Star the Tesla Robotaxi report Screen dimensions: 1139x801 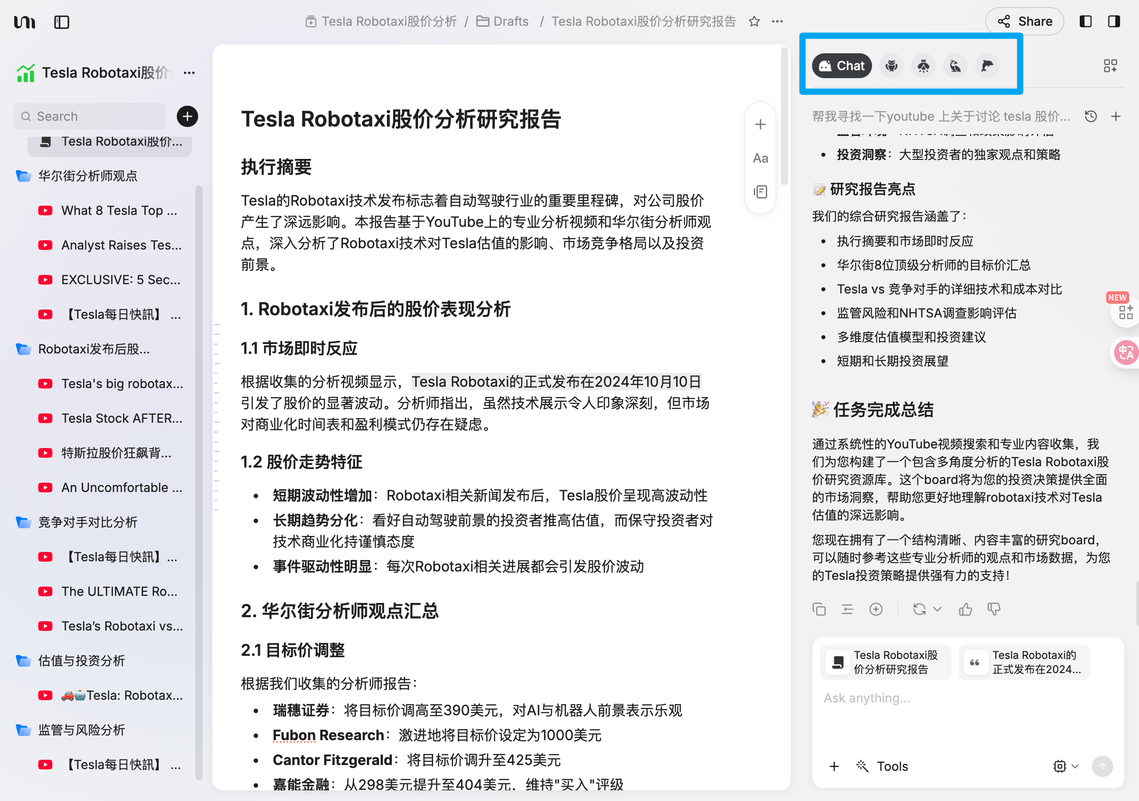point(754,21)
